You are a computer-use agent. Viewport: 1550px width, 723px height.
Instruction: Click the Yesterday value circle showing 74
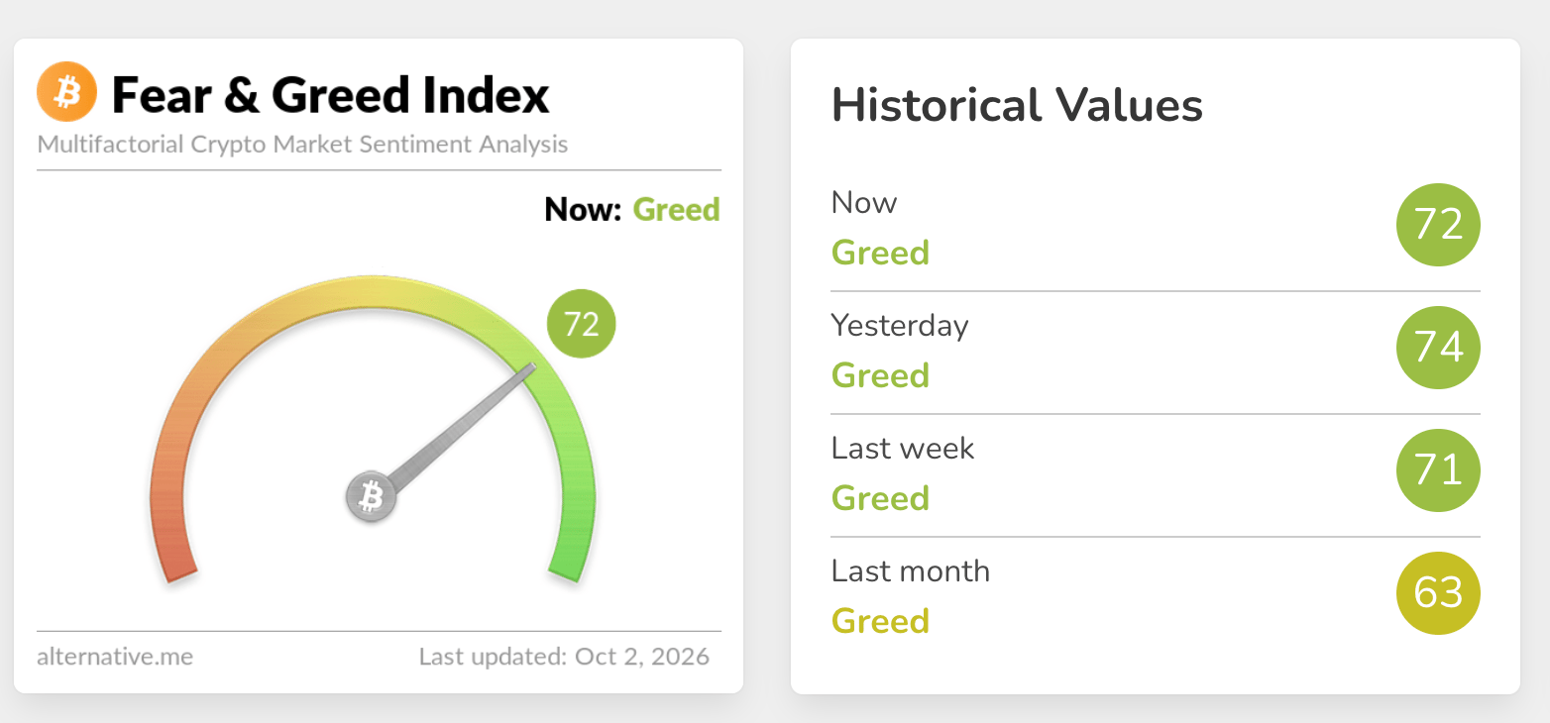(1438, 348)
